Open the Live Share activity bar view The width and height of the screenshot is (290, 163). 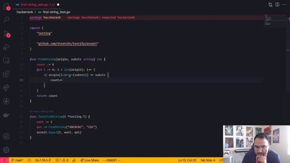click(x=6, y=87)
